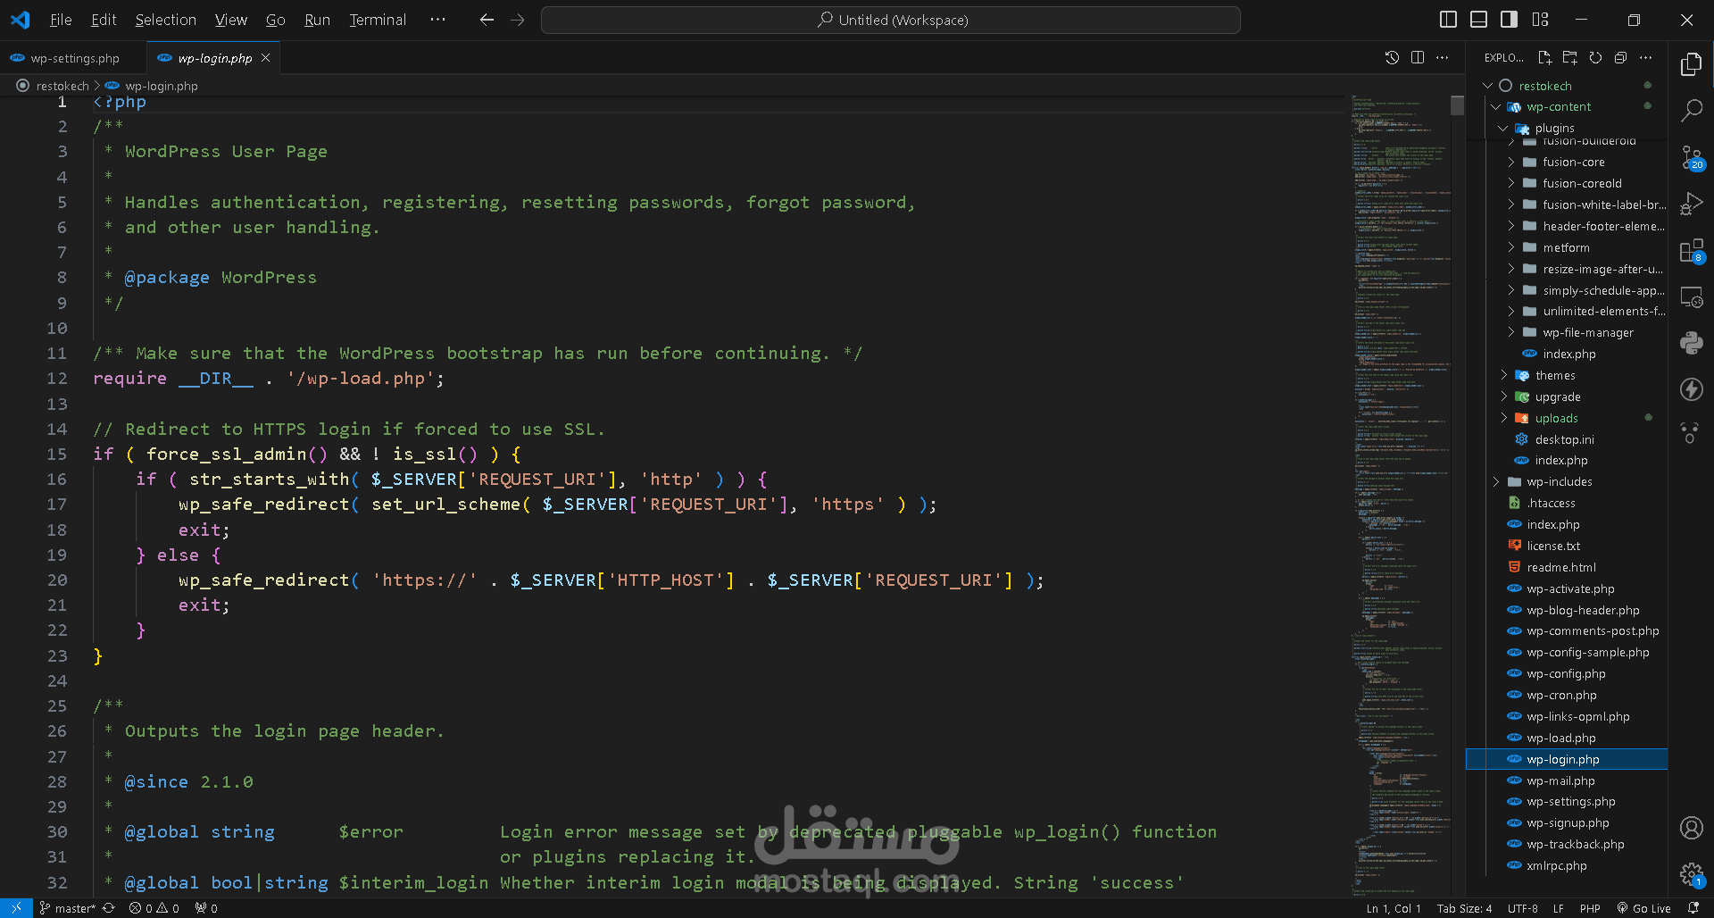This screenshot has width=1714, height=918.
Task: Collapse the plugins folder
Action: coord(1503,129)
